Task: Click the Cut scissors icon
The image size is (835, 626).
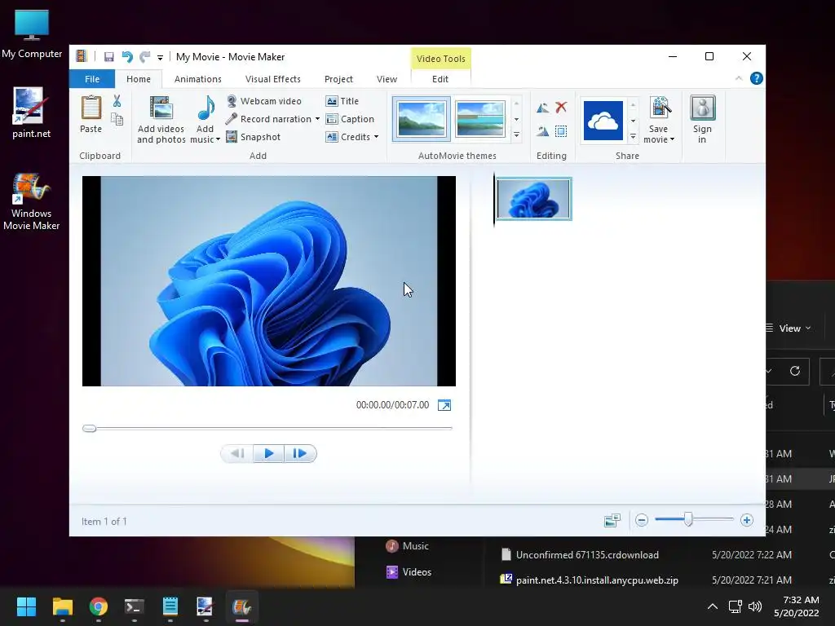Action: point(117,101)
